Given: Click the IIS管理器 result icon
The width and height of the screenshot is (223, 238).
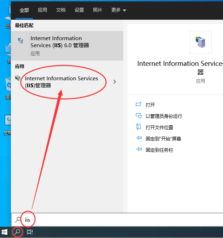Looking at the screenshot, I should point(18,78).
